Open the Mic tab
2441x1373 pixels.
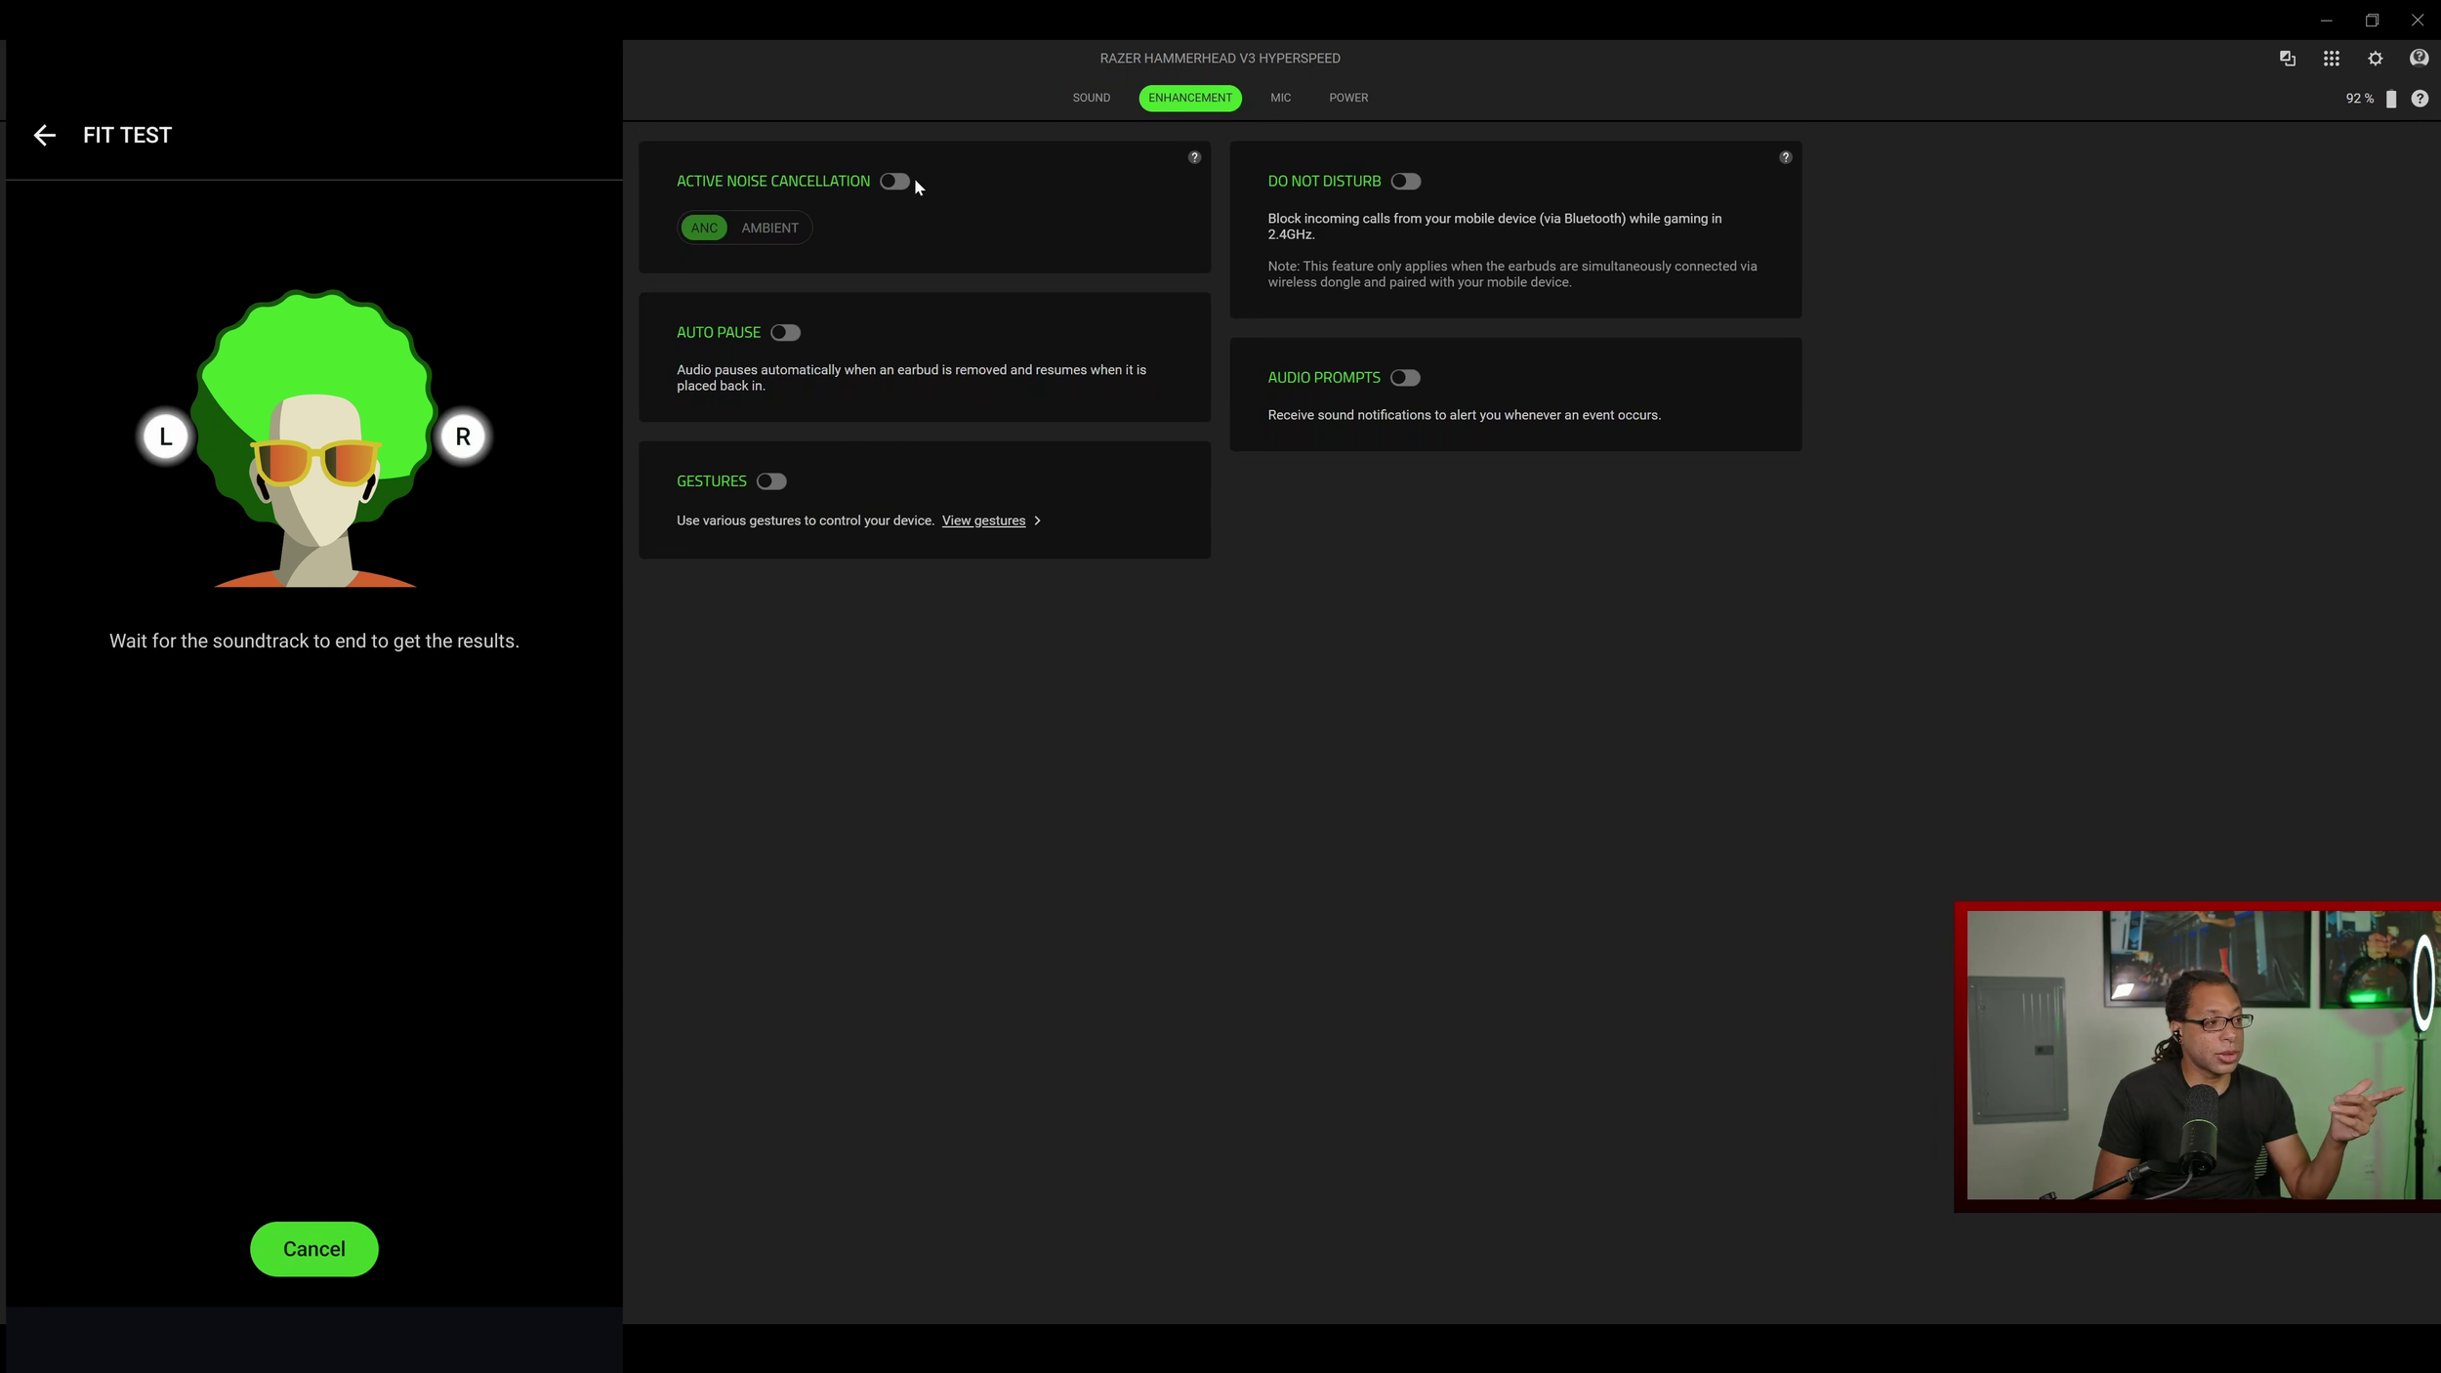[1280, 98]
